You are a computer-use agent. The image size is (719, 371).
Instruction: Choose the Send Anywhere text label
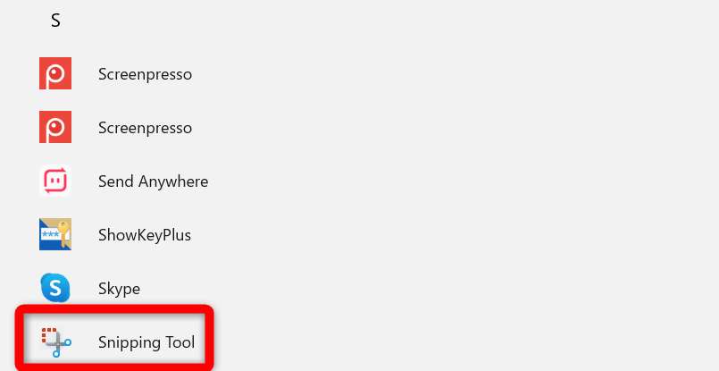153,181
